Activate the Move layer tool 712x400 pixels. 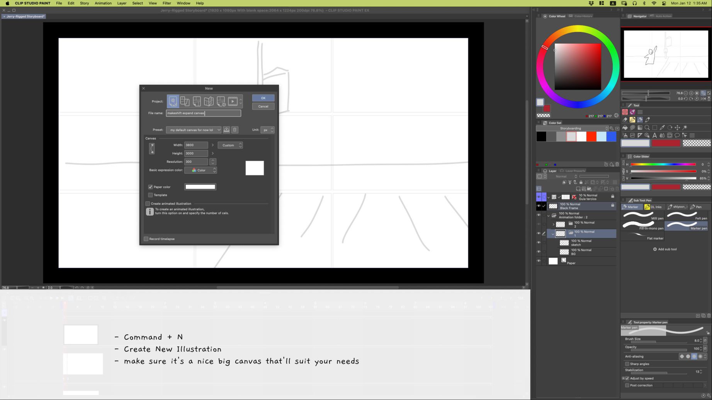(x=677, y=127)
